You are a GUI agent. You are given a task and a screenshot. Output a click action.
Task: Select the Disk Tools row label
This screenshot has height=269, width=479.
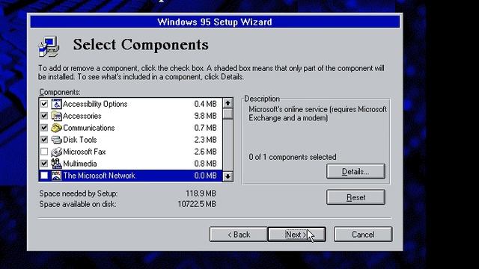pyautogui.click(x=80, y=140)
